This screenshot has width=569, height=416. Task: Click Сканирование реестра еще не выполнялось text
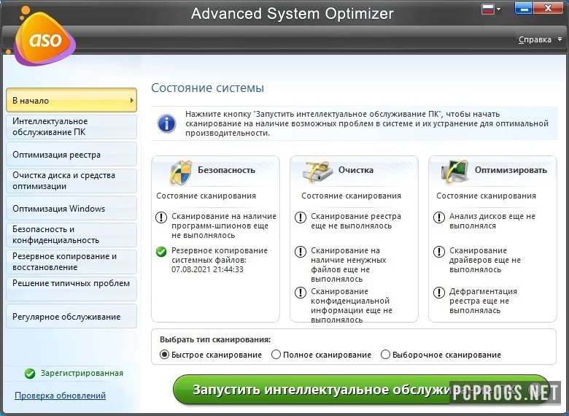pos(356,220)
